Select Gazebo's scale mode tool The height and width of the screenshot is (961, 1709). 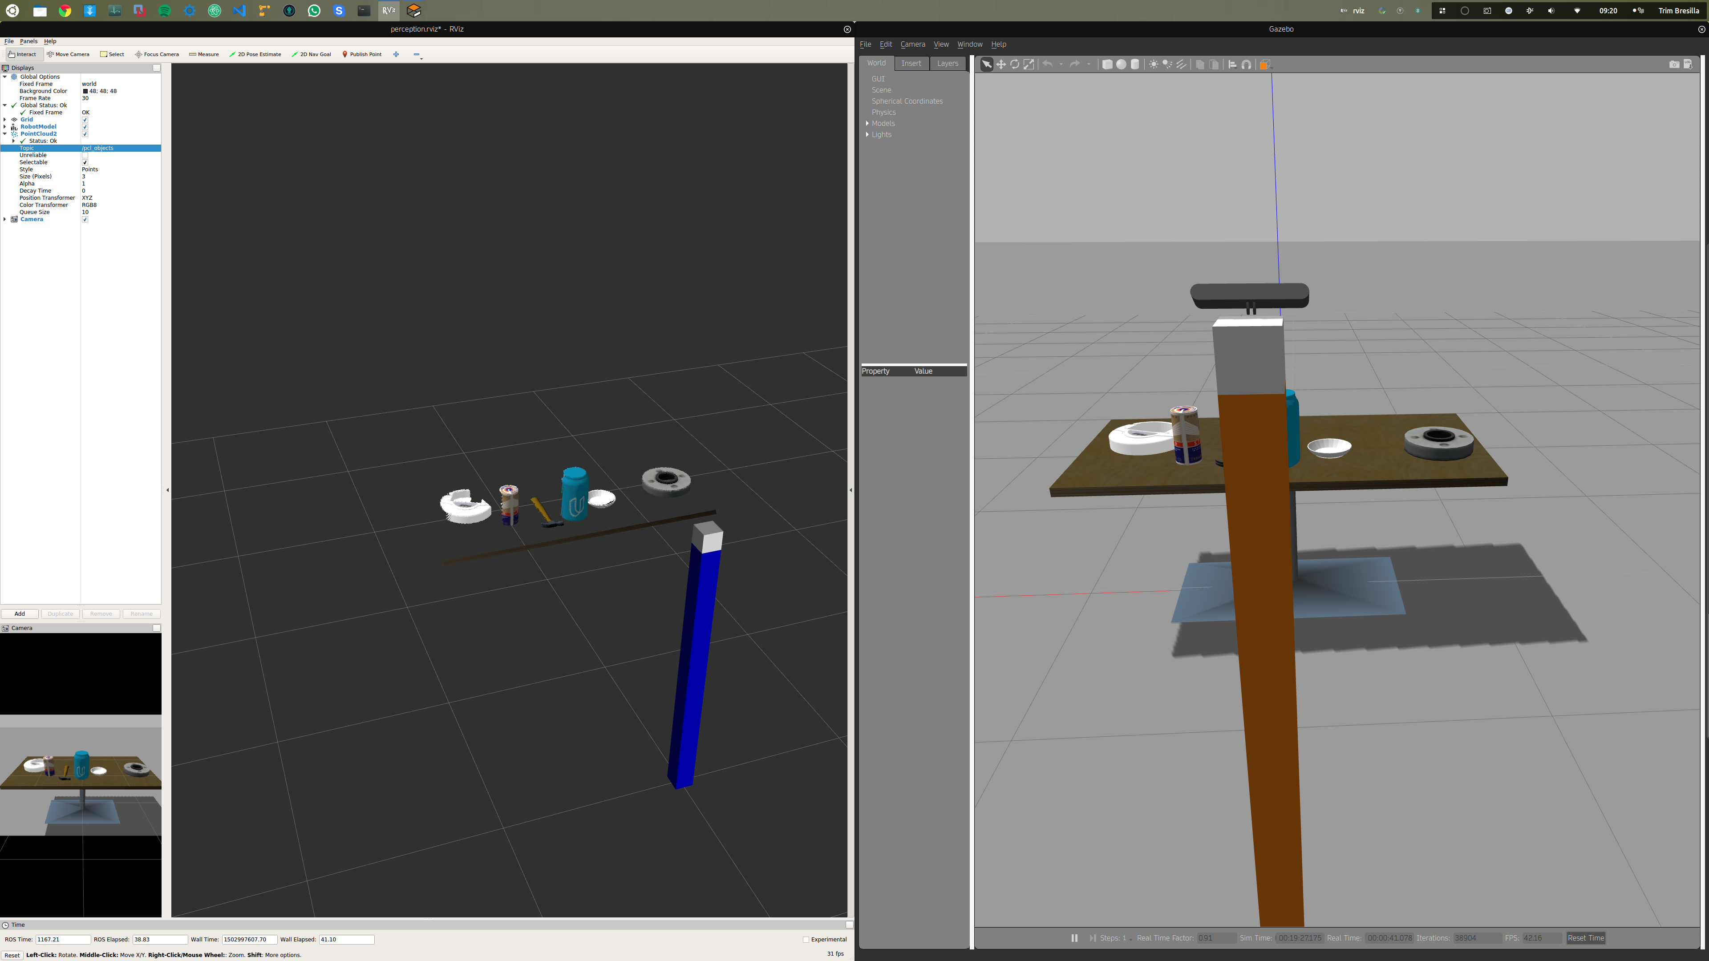[1029, 65]
